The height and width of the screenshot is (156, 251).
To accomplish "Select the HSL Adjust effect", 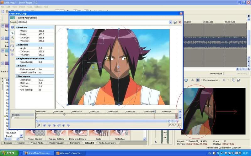I will click(x=11, y=133).
